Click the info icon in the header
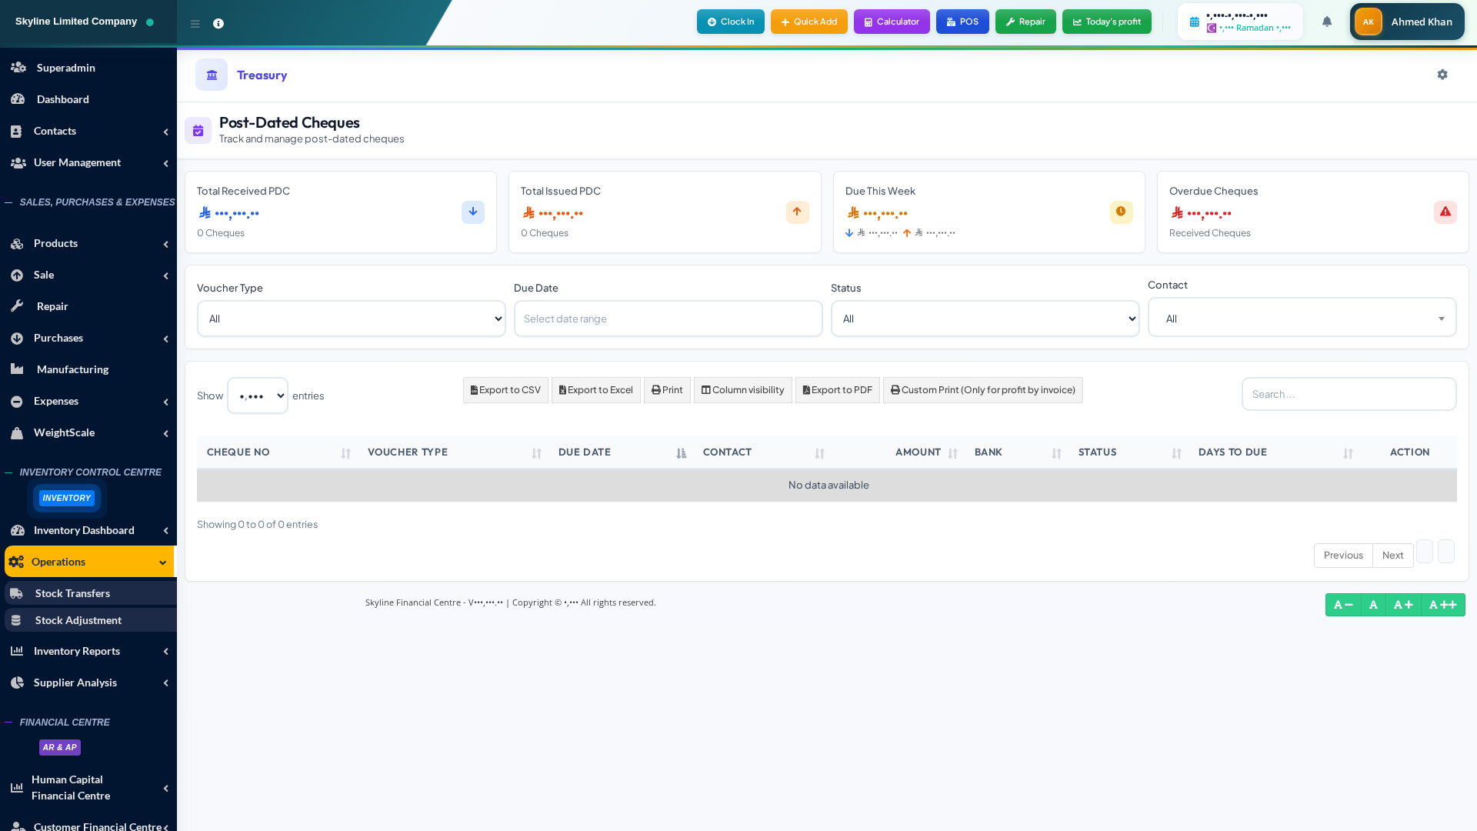 click(218, 24)
